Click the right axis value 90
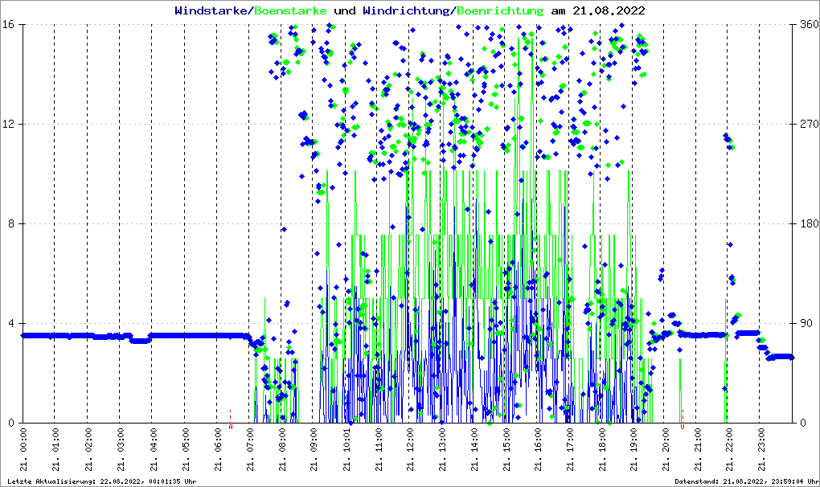The image size is (820, 487). (807, 323)
